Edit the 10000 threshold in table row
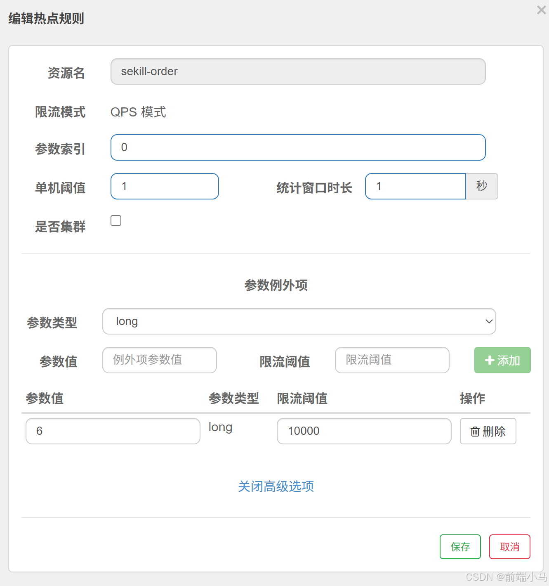Viewport: 549px width, 586px height. (x=364, y=431)
